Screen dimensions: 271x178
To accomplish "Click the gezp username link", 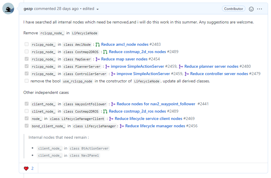I will click(28, 9).
